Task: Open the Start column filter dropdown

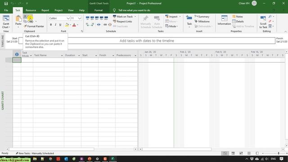Action: click(96, 55)
